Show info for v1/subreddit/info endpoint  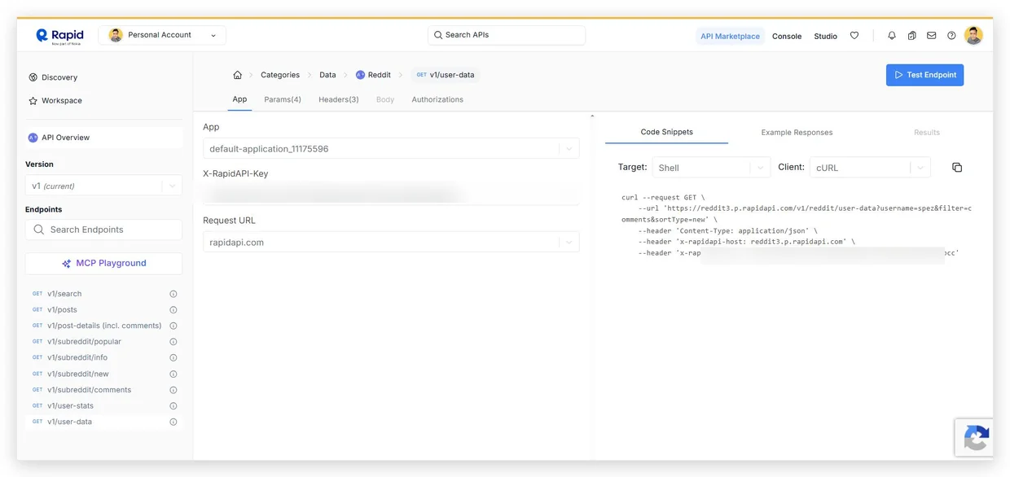pos(173,357)
